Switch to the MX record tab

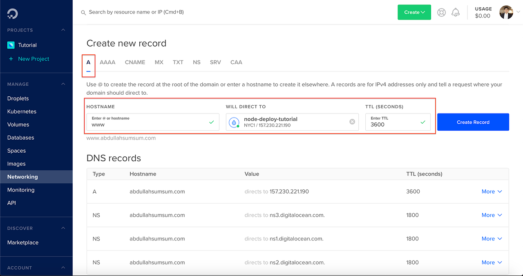(159, 62)
